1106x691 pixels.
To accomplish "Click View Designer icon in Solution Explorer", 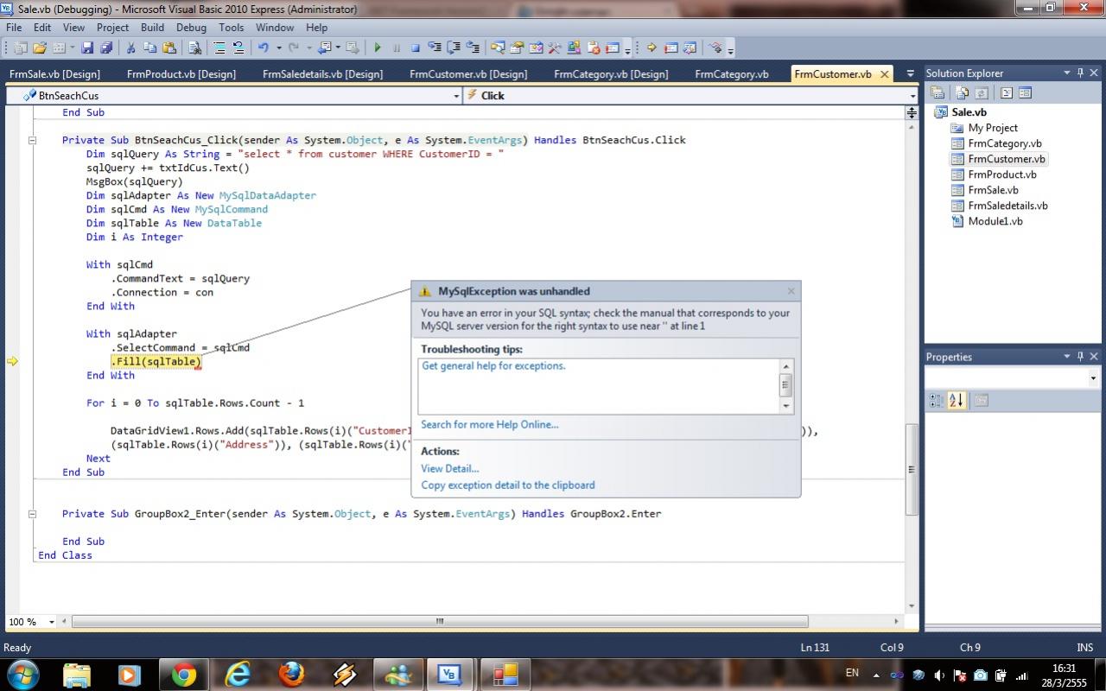I will [x=1026, y=92].
